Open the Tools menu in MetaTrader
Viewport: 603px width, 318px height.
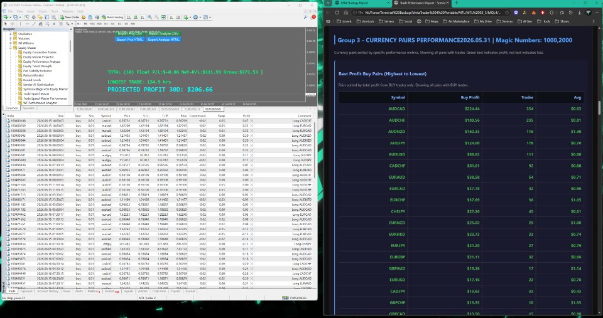coord(55,11)
